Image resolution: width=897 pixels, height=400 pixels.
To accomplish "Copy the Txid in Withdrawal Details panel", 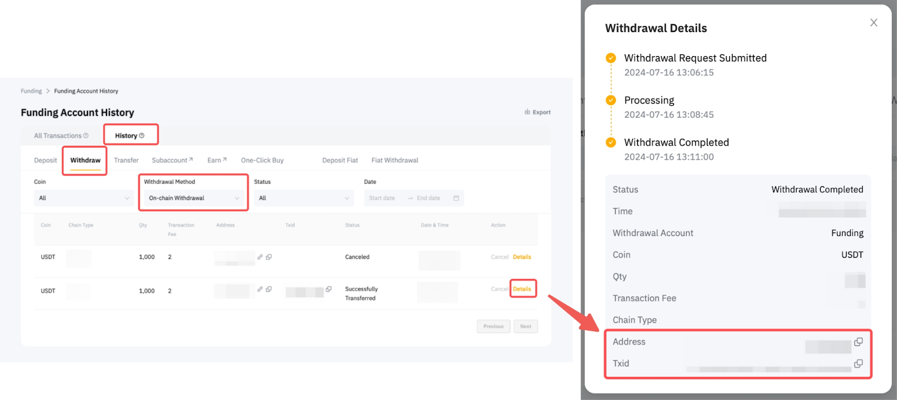I will [858, 364].
